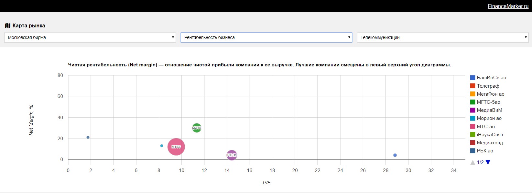Go to next legend page arrow
532x193 pixels.
pyautogui.click(x=488, y=162)
